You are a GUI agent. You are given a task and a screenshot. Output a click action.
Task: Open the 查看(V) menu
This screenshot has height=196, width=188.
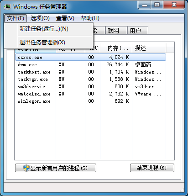(x=65, y=18)
